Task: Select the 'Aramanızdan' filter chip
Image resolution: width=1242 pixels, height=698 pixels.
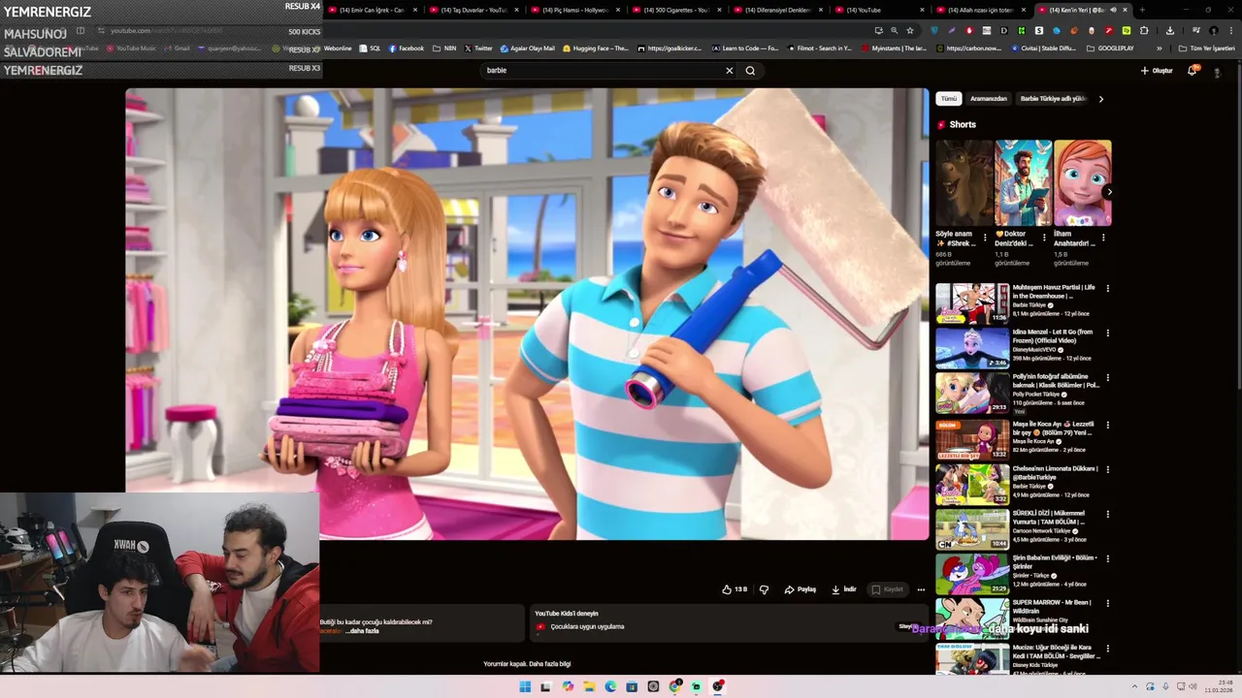Action: (x=989, y=99)
